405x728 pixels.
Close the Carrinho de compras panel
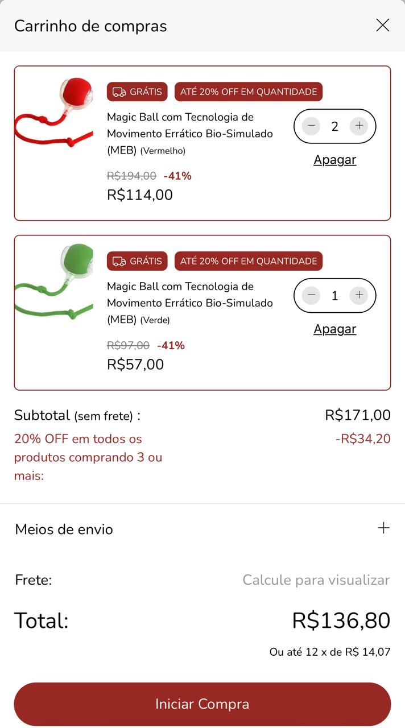tap(383, 25)
